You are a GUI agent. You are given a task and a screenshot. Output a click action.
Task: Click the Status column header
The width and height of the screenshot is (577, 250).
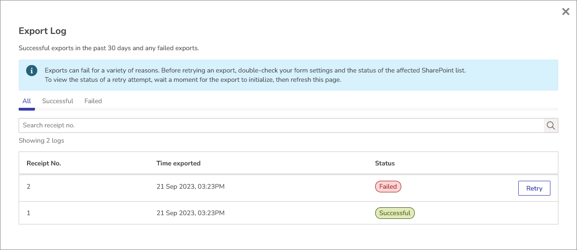pos(385,163)
